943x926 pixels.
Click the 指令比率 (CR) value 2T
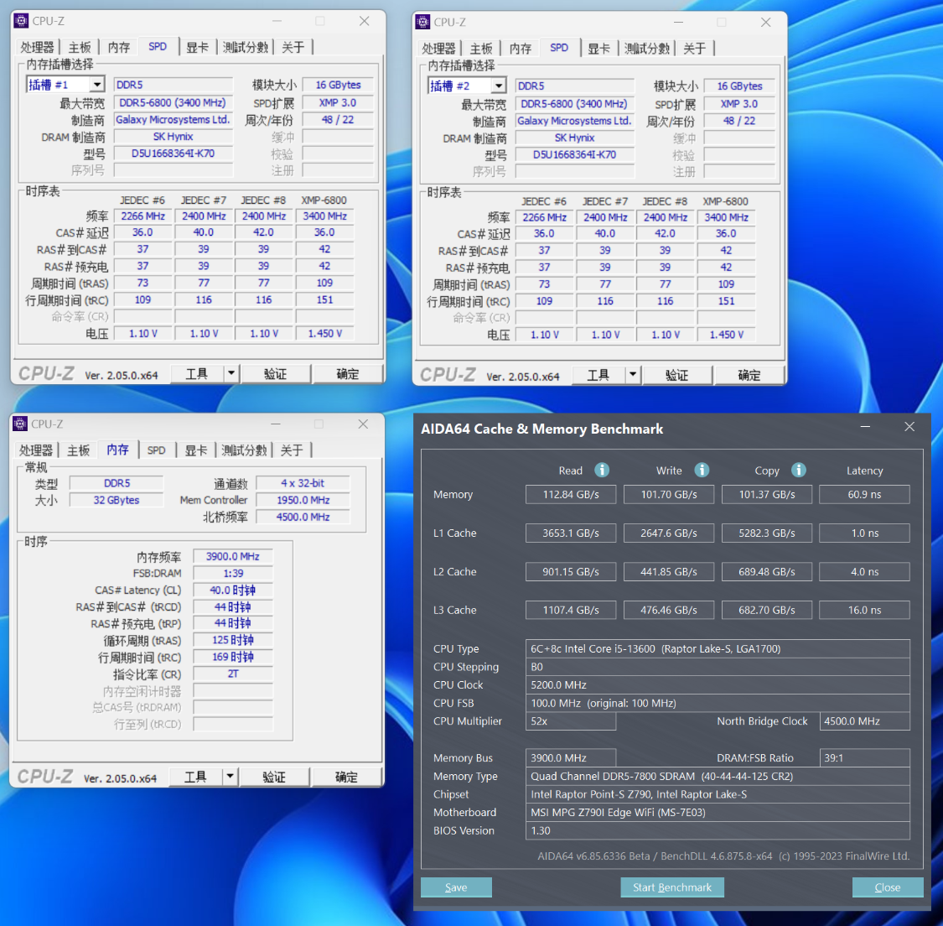point(233,674)
